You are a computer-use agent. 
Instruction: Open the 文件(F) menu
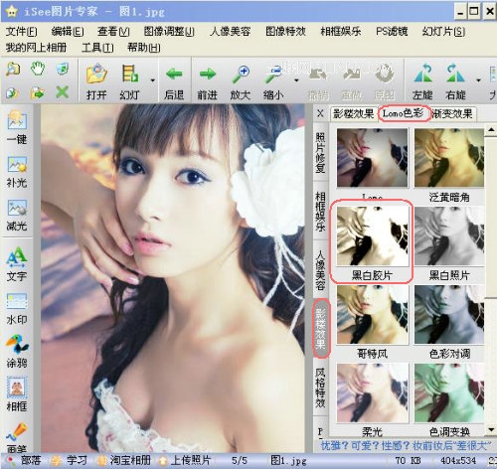point(22,32)
